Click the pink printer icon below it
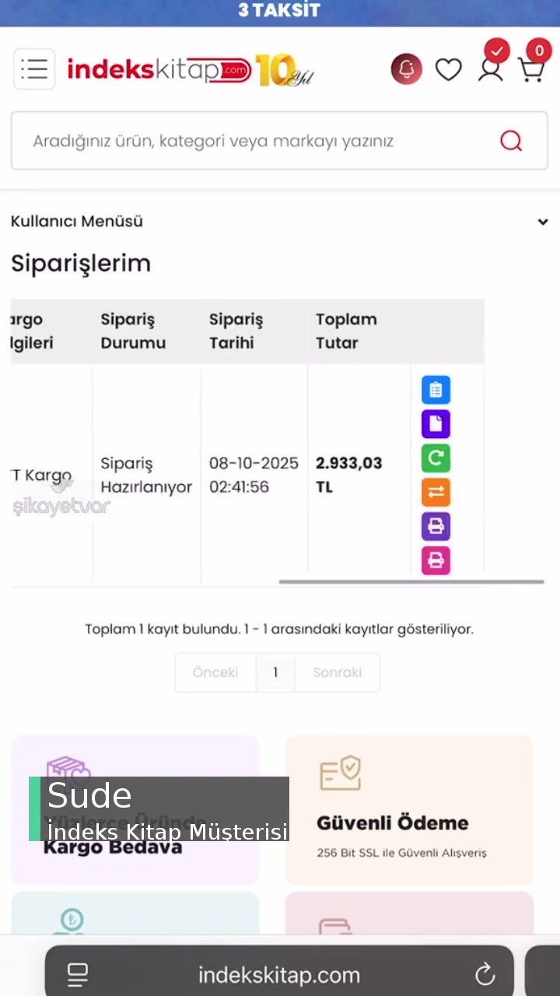The height and width of the screenshot is (996, 560). (436, 559)
